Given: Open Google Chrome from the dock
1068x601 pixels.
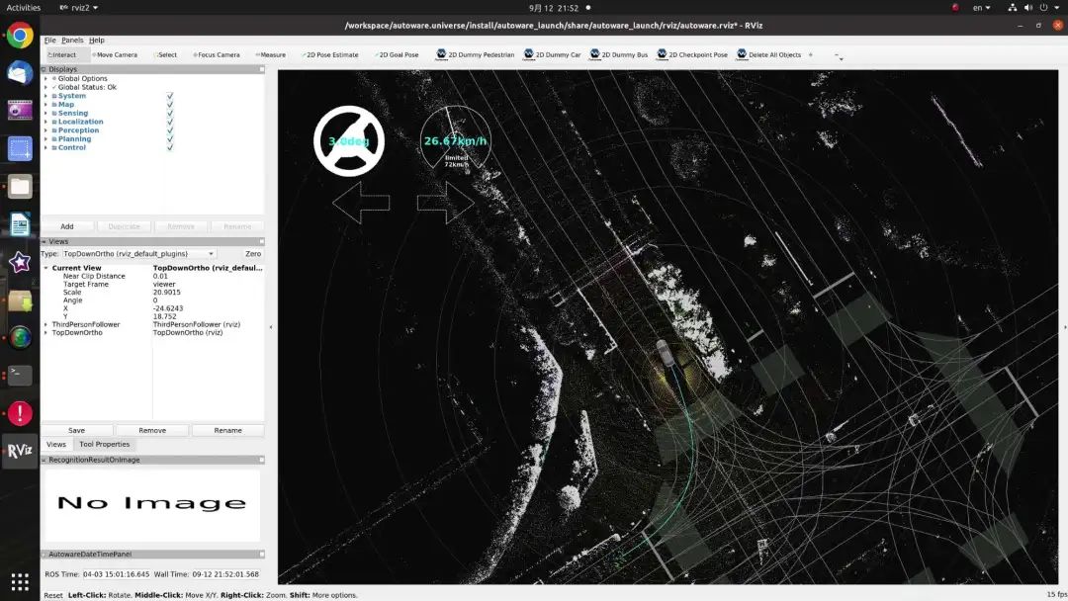Looking at the screenshot, I should tap(20, 36).
